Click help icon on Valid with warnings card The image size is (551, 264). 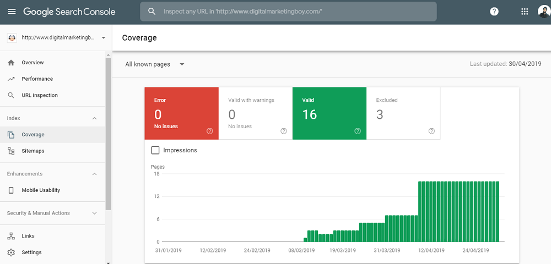point(284,131)
